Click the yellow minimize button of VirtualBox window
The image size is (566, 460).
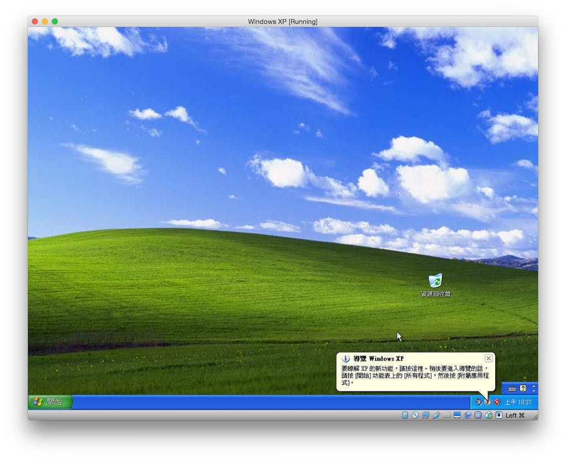pos(45,22)
